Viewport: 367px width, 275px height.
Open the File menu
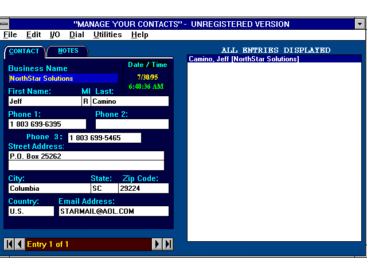point(10,34)
